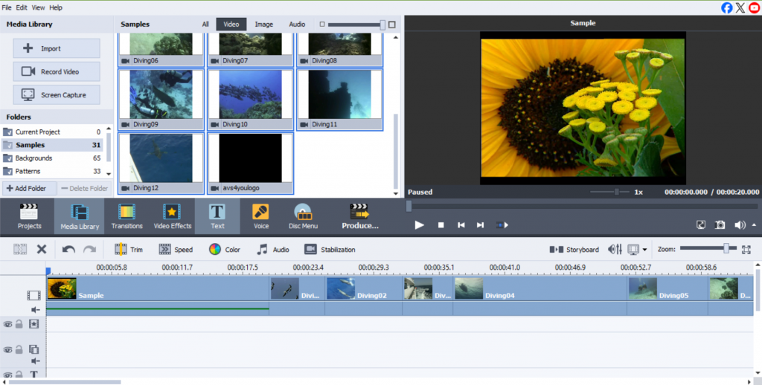This screenshot has height=385, width=762.
Task: Click the timeline Zoom slider
Action: point(726,249)
